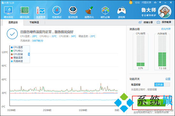Click the 保存截屏 save screenshot button
The width and height of the screenshot is (175, 116).
(x=164, y=22)
